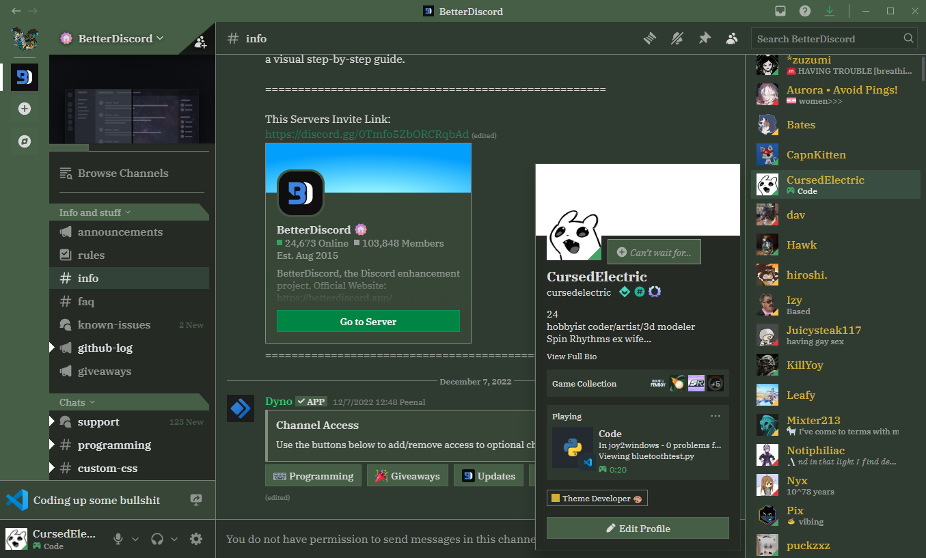Click the Go to Server button
Image resolution: width=926 pixels, height=558 pixels.
click(368, 321)
